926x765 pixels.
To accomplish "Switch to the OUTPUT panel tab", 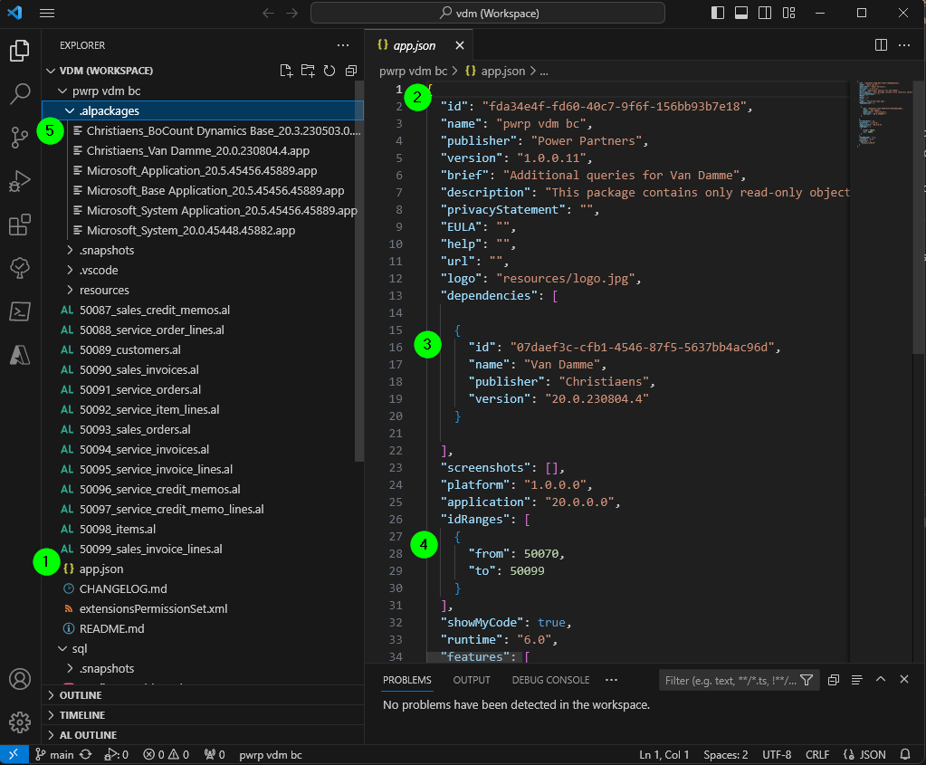I will point(472,680).
